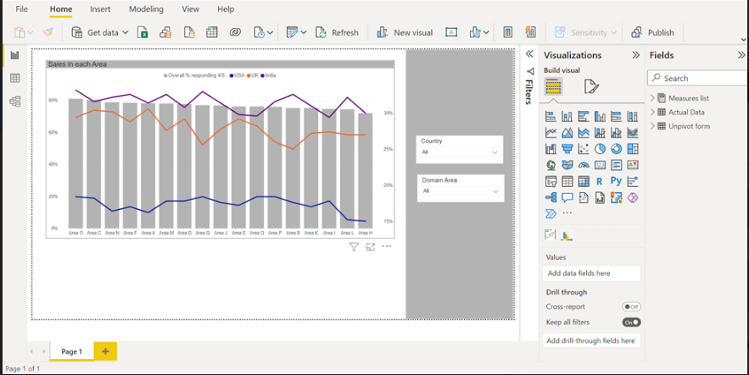Switch to Model view in left sidebar
This screenshot has width=749, height=375.
pos(14,101)
